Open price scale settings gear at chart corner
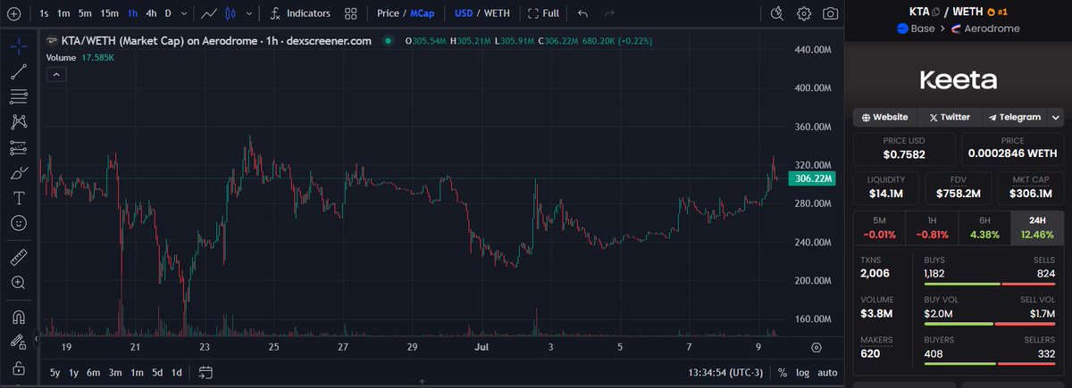 click(817, 347)
